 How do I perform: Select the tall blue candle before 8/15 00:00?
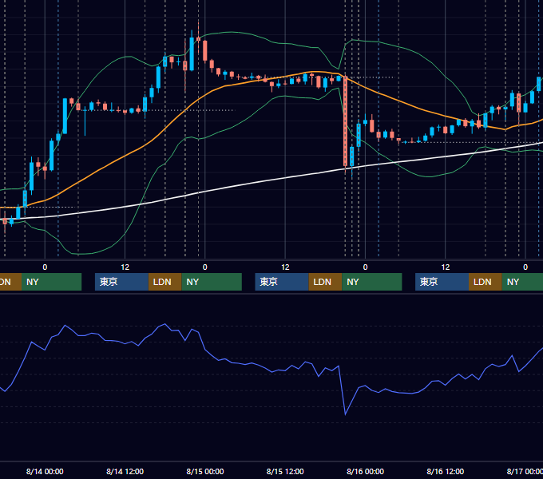[x=192, y=53]
